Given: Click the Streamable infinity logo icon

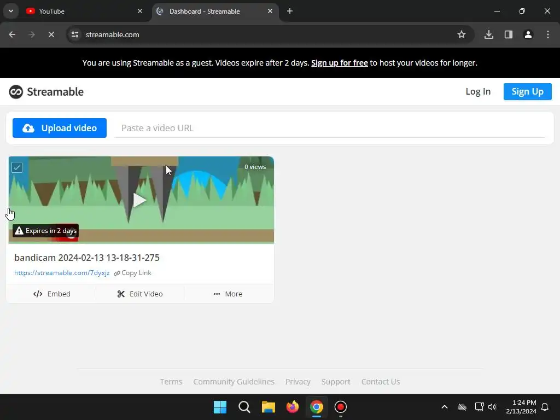Looking at the screenshot, I should coord(16,92).
